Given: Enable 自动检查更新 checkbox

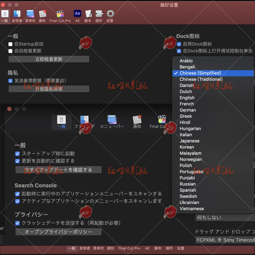Looking at the screenshot, I should point(10,51).
